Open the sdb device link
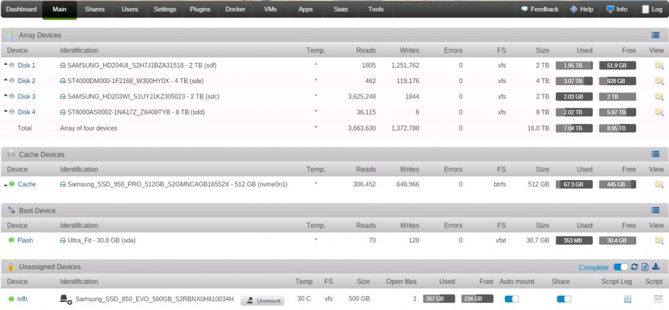This screenshot has width=669, height=310. tap(22, 299)
